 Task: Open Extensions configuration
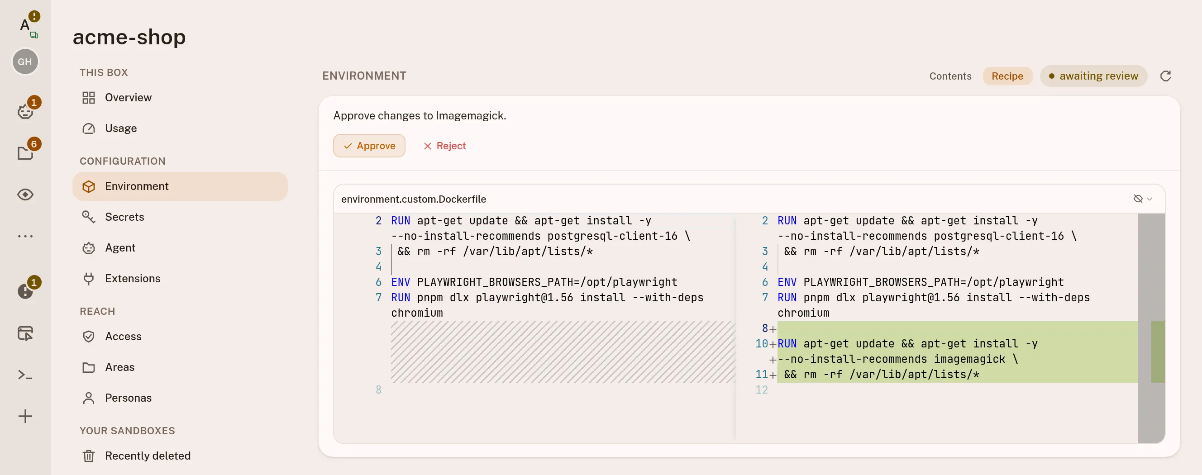(x=180, y=279)
